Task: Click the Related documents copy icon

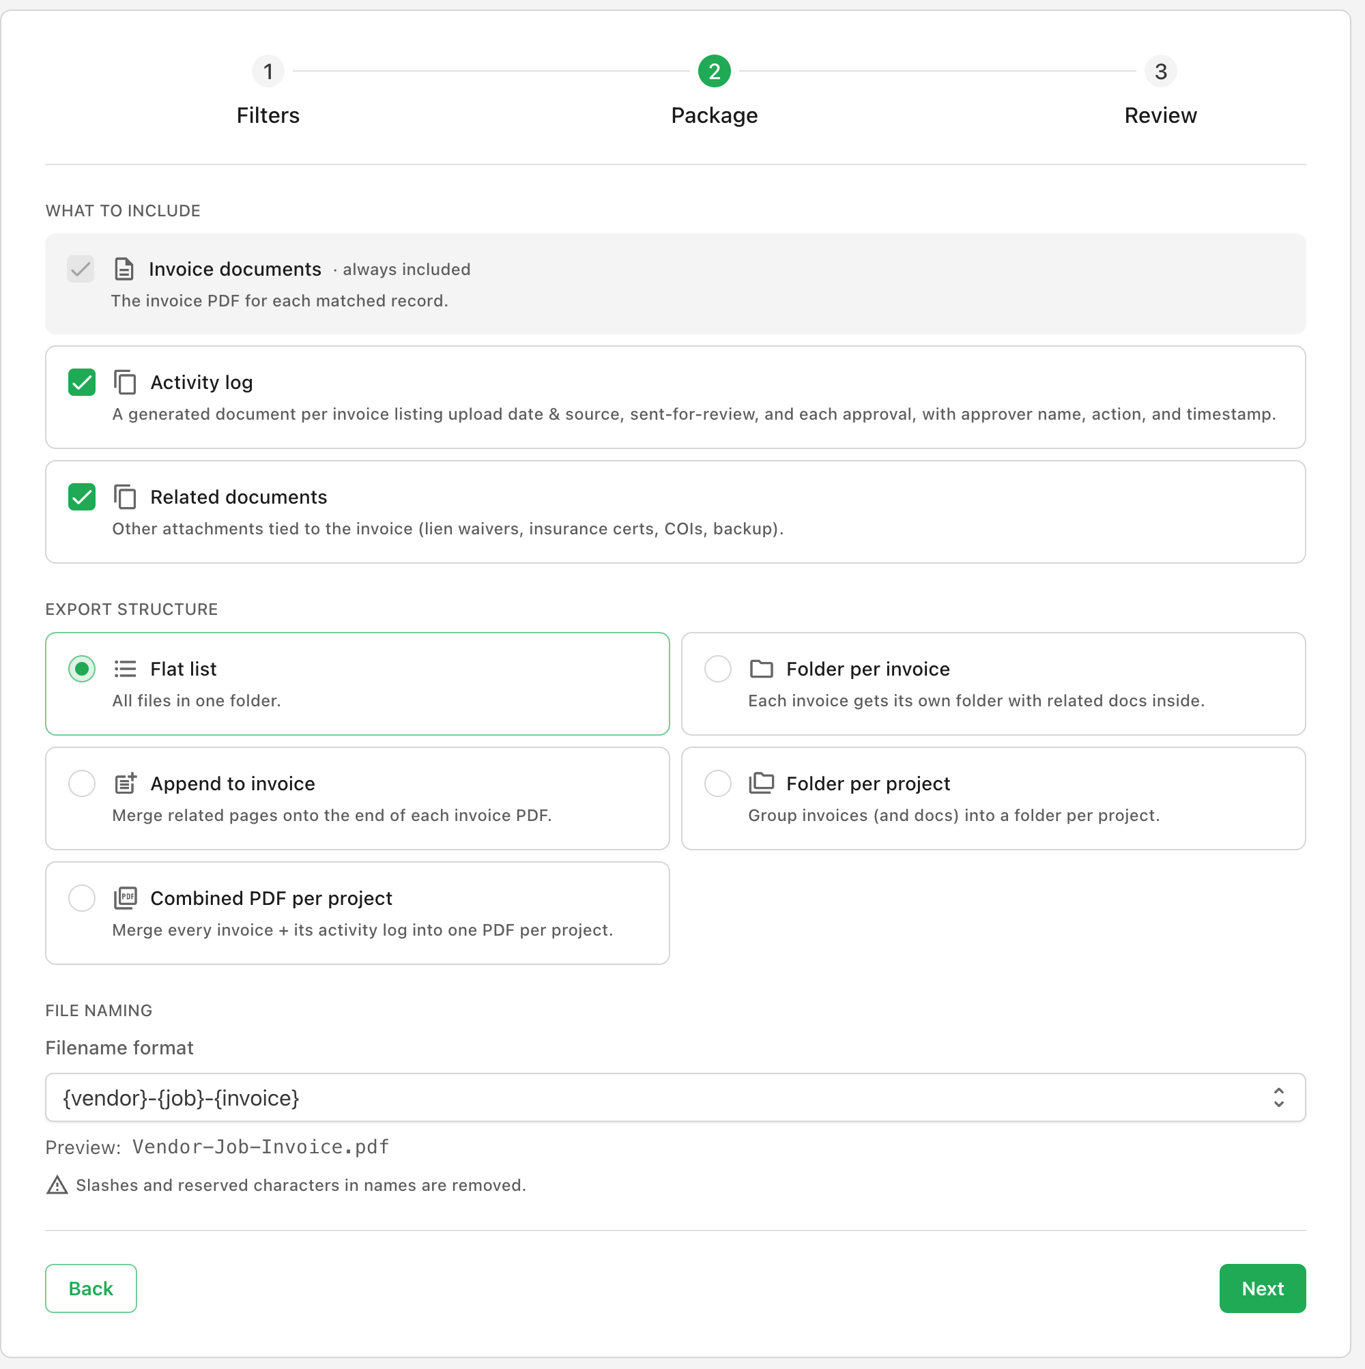Action: point(125,497)
